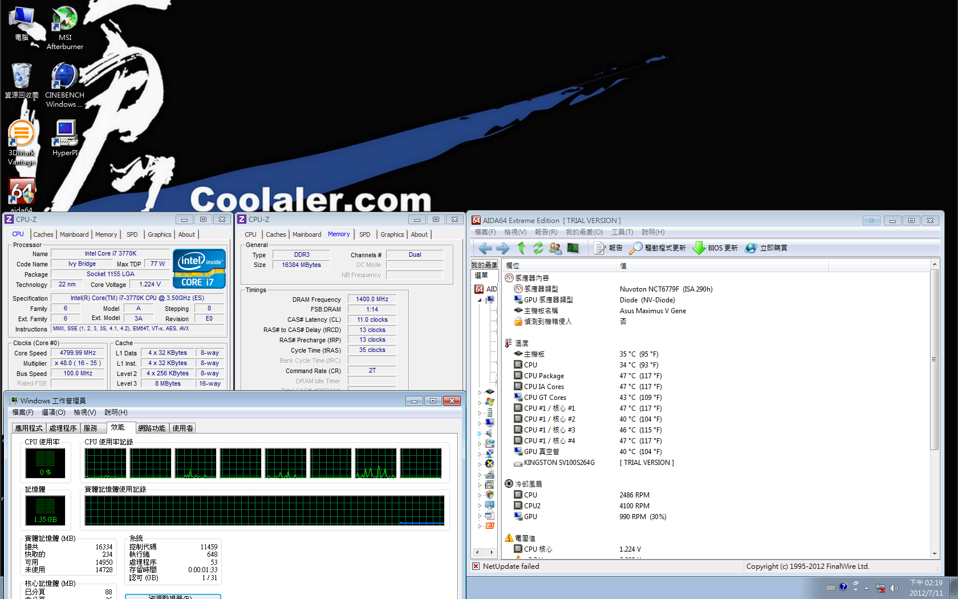
Task: Select the 3DMark Vantage desktop shortcut
Action: pyautogui.click(x=22, y=143)
